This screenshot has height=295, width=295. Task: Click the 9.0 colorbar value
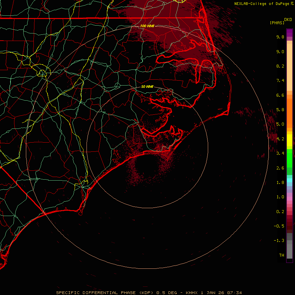[280, 51]
